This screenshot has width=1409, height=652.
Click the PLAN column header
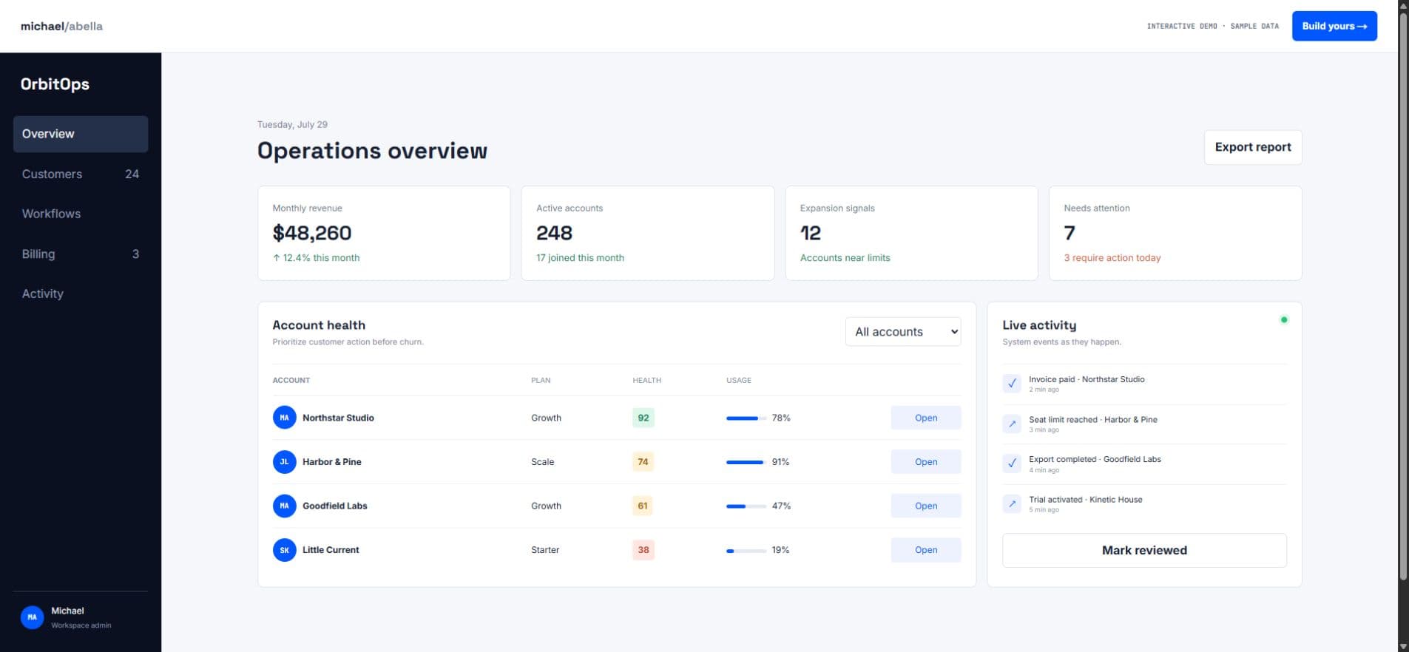point(541,380)
